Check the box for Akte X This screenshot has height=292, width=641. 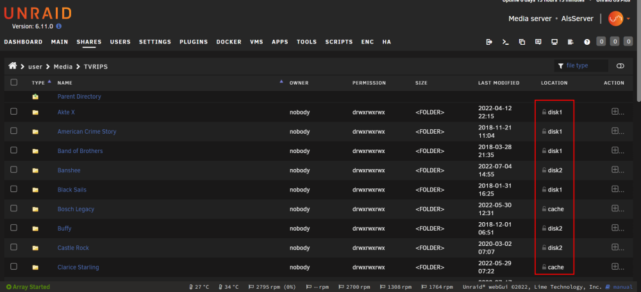pyautogui.click(x=14, y=111)
